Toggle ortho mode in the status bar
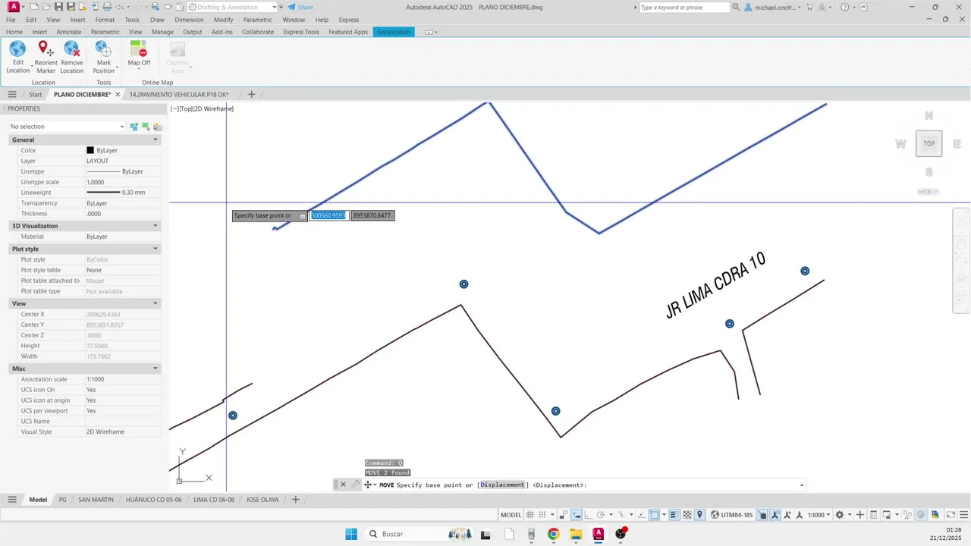 (589, 515)
